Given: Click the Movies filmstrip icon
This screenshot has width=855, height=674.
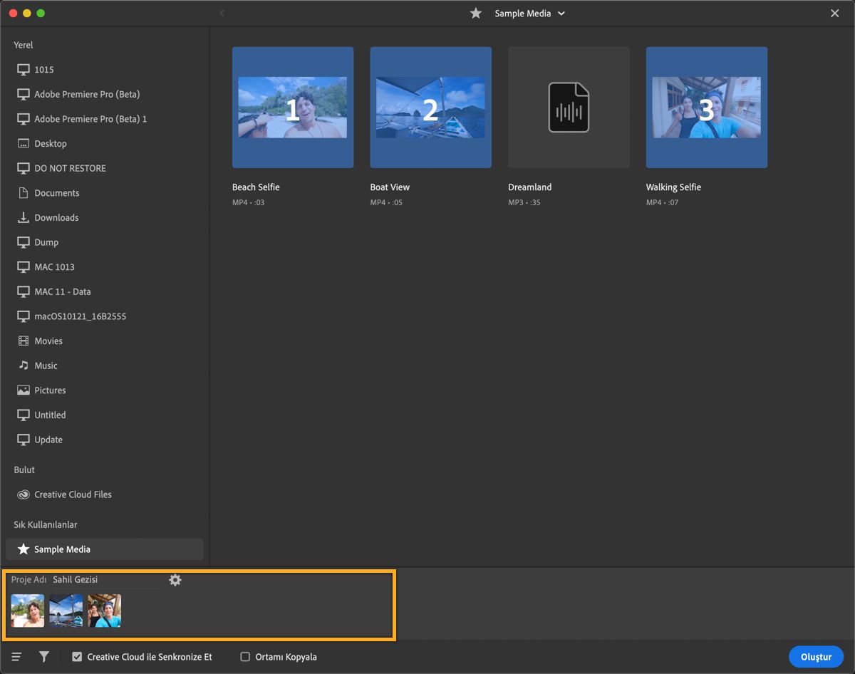Looking at the screenshot, I should 24,341.
